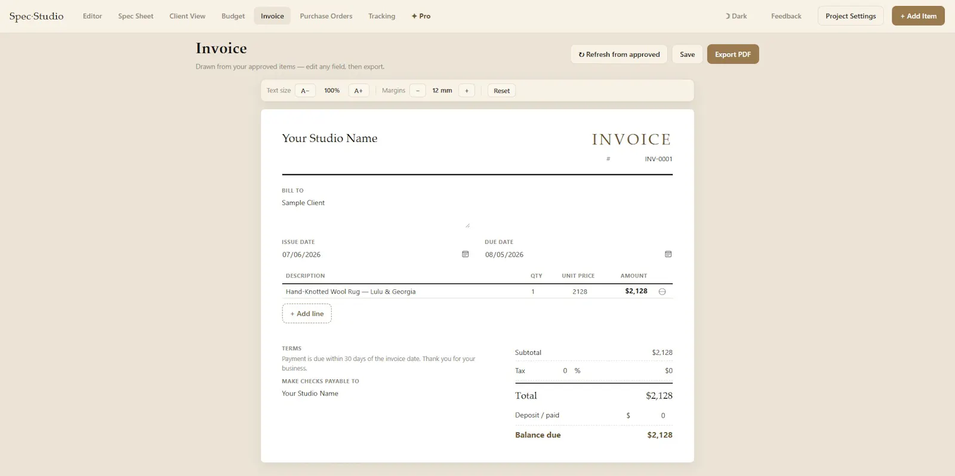Viewport: 955px width, 476px height.
Task: Decrease text size with A− button
Action: coord(305,91)
